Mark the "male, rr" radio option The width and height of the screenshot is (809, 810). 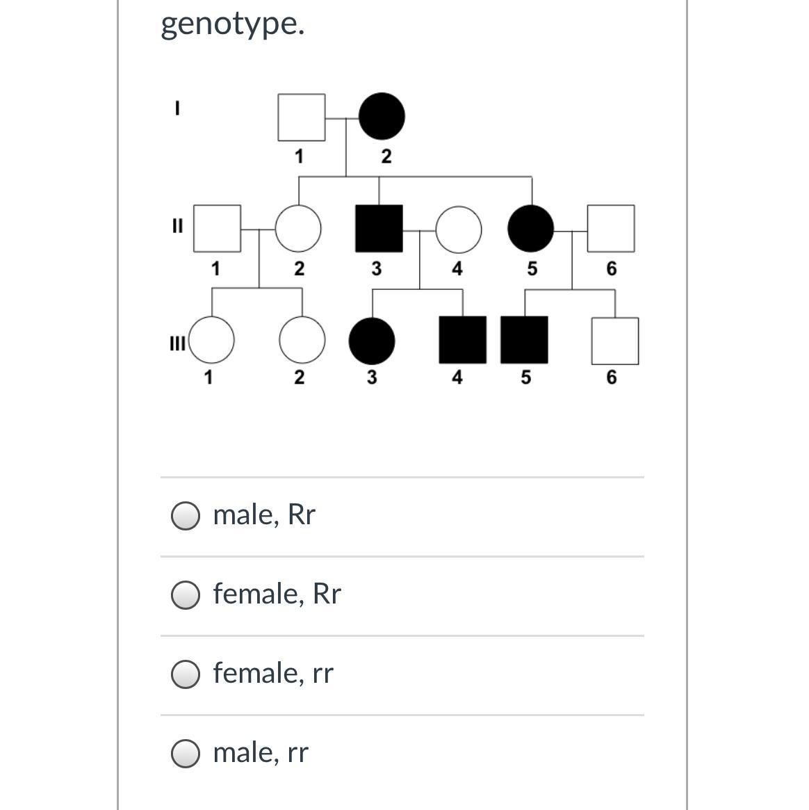[x=186, y=753]
